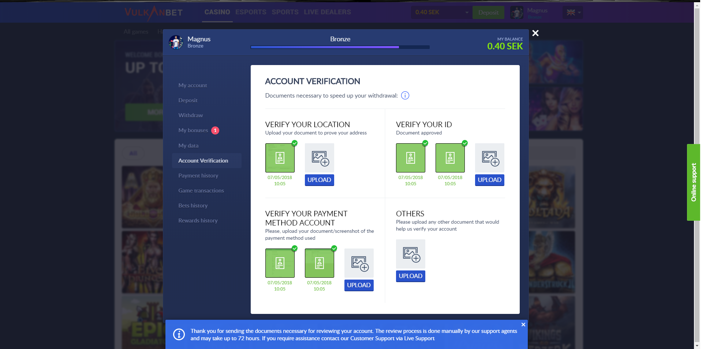This screenshot has height=349, width=702.
Task: Click Magnus avatar in modal header
Action: [x=176, y=42]
